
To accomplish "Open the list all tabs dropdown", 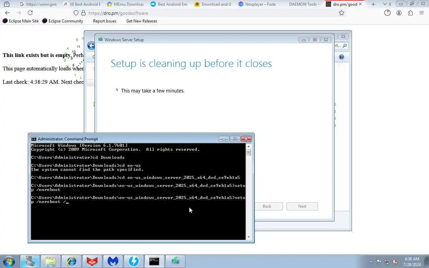I will [387, 4].
